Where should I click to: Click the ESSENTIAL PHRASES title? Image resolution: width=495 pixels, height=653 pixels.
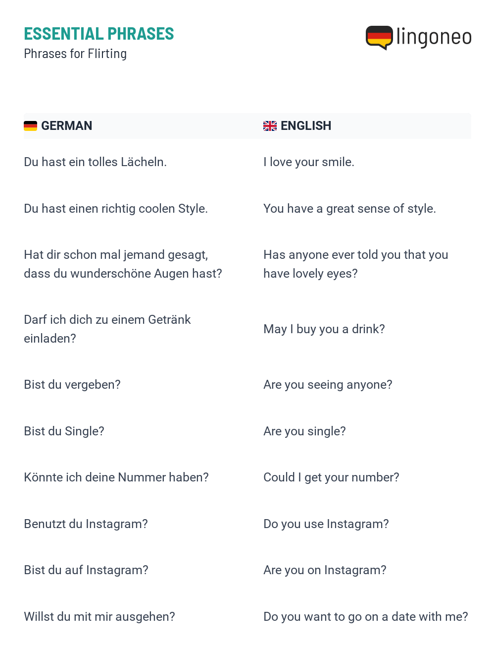[99, 34]
